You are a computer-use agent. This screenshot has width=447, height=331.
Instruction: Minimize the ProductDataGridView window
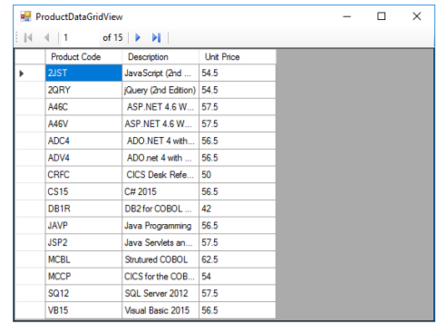pos(347,16)
